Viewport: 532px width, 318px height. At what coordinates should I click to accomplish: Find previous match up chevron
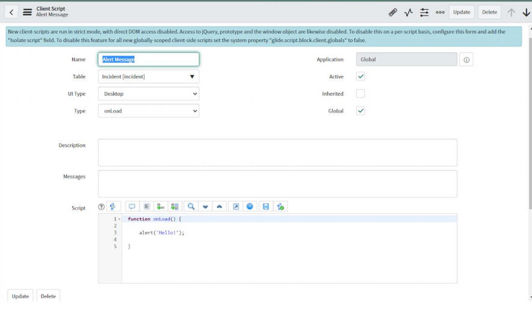[x=220, y=207]
